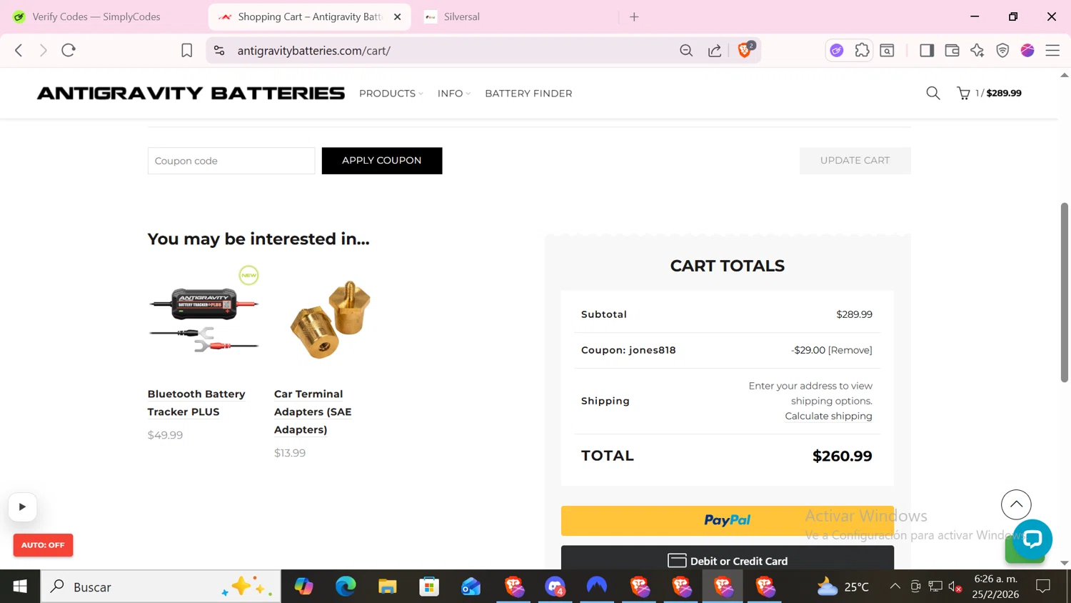Click the page vertical scrollbar thumb
The image size is (1071, 603).
[1064, 293]
